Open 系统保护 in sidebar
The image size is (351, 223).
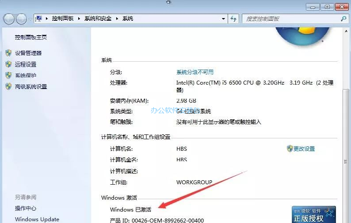point(26,75)
